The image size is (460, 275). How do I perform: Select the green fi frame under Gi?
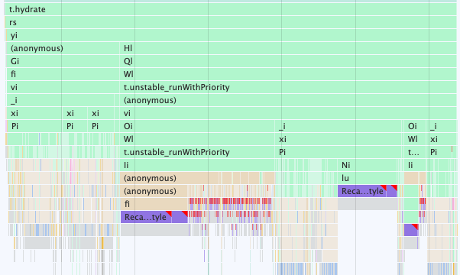[x=63, y=74]
